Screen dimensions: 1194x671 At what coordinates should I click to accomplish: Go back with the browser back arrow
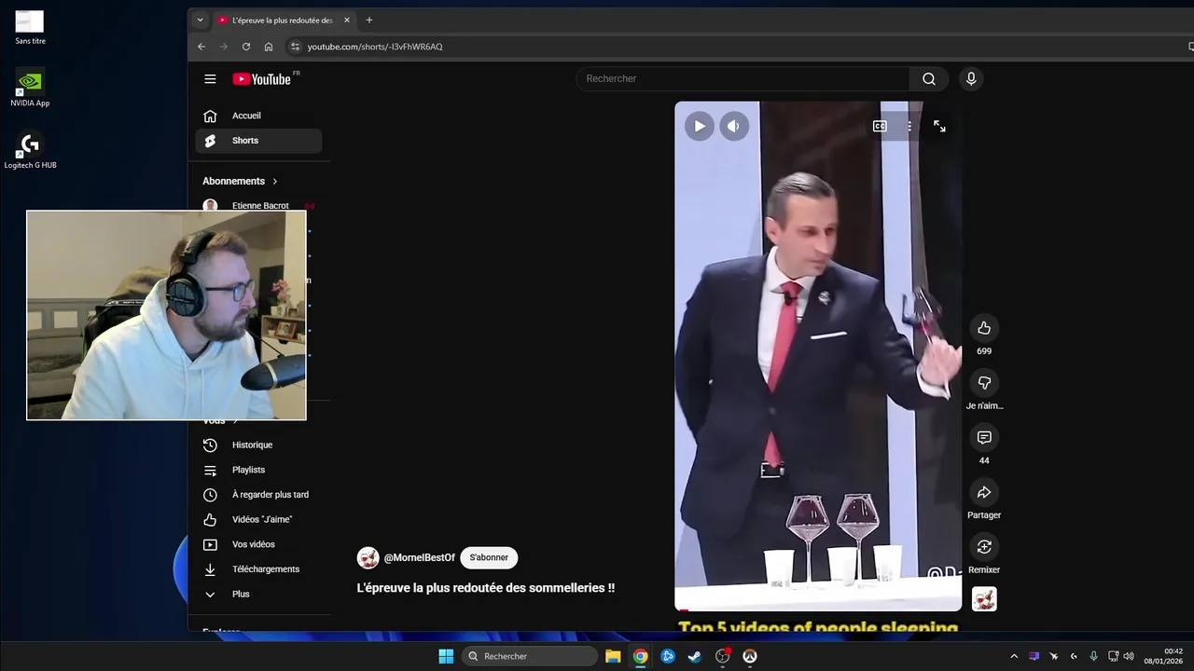pyautogui.click(x=201, y=47)
